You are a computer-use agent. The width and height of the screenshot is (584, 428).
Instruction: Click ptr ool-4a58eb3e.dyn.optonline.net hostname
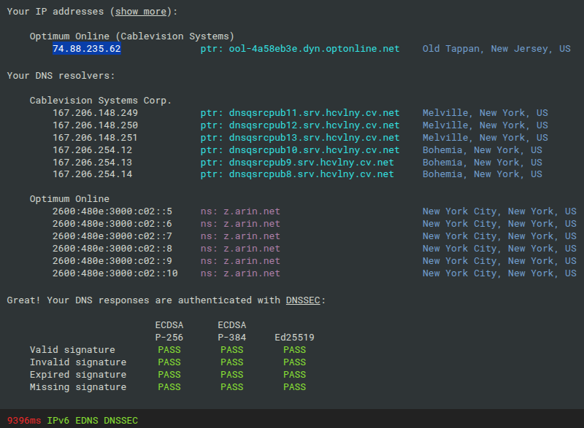(x=300, y=49)
